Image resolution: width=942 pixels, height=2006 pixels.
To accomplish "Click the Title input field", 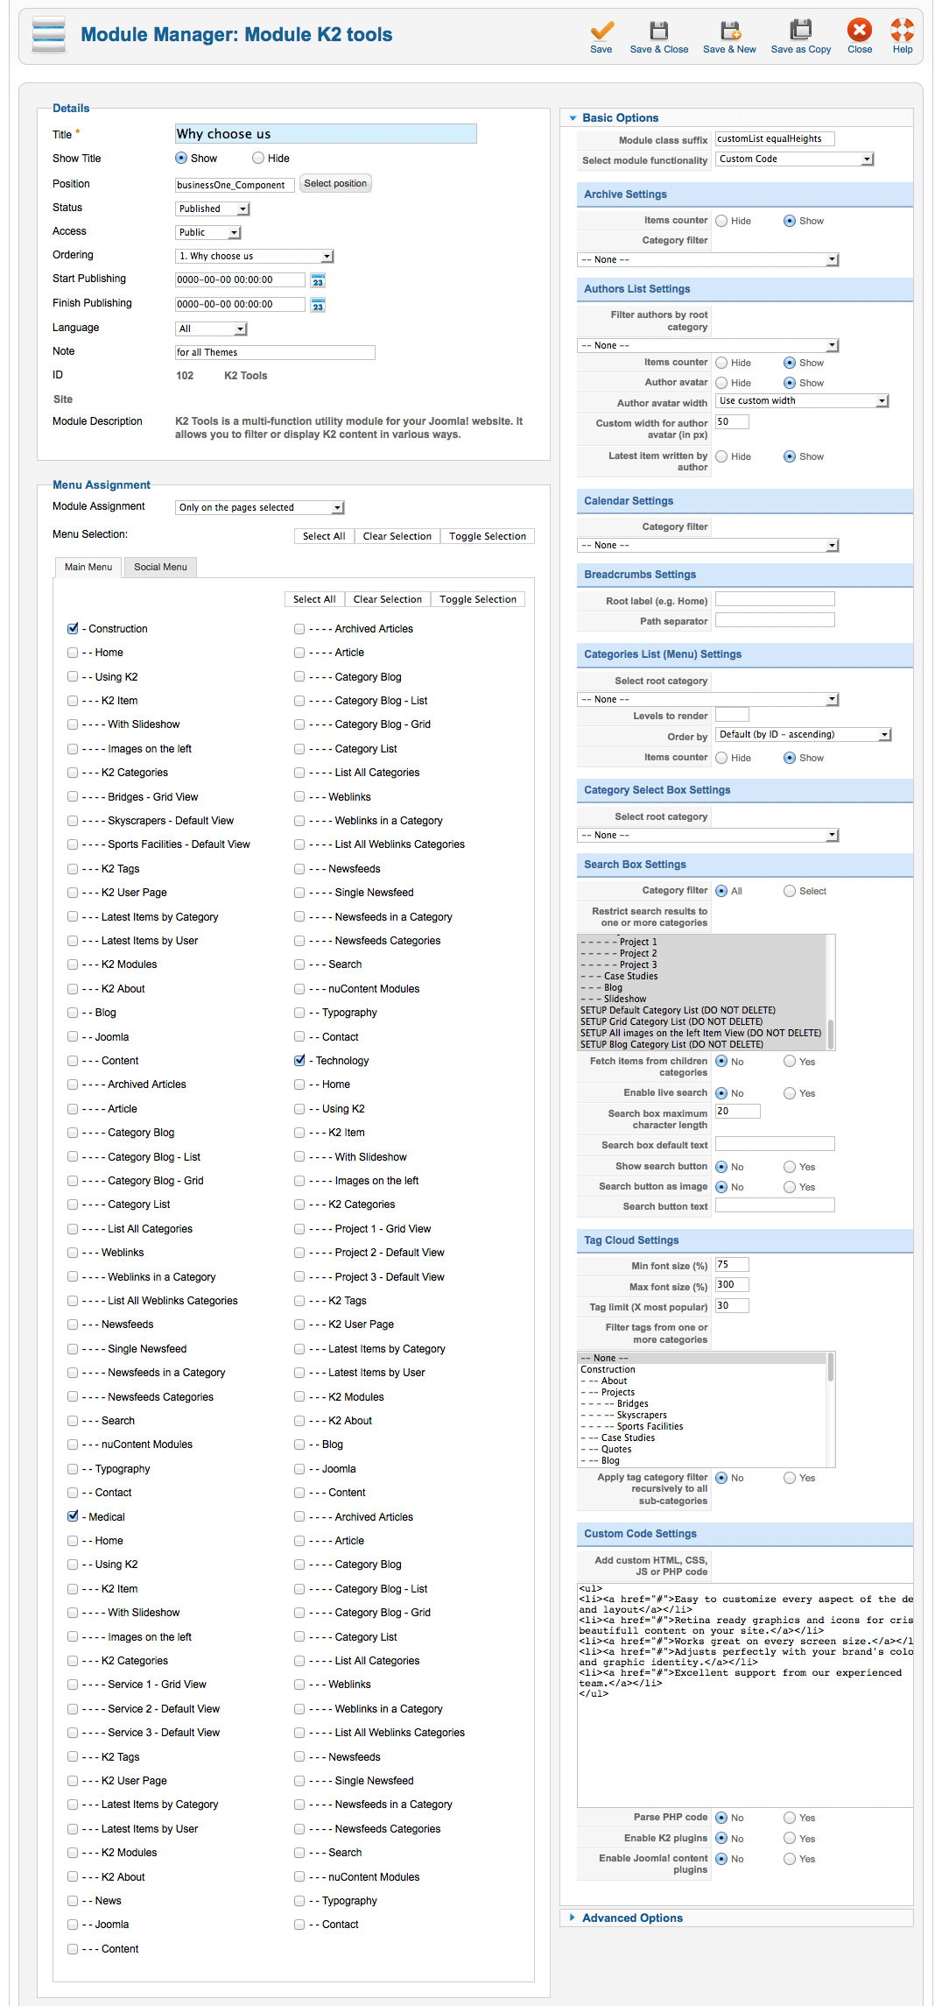I will point(326,134).
